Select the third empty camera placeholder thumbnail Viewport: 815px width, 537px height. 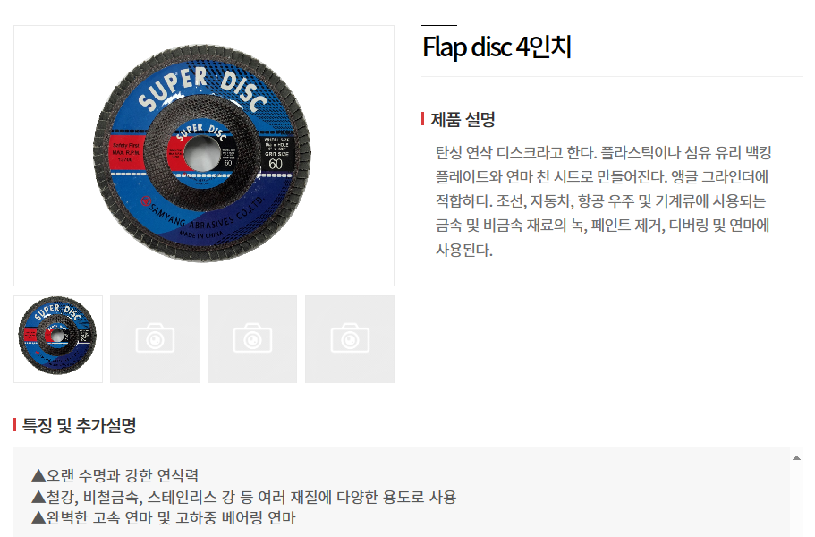click(252, 339)
